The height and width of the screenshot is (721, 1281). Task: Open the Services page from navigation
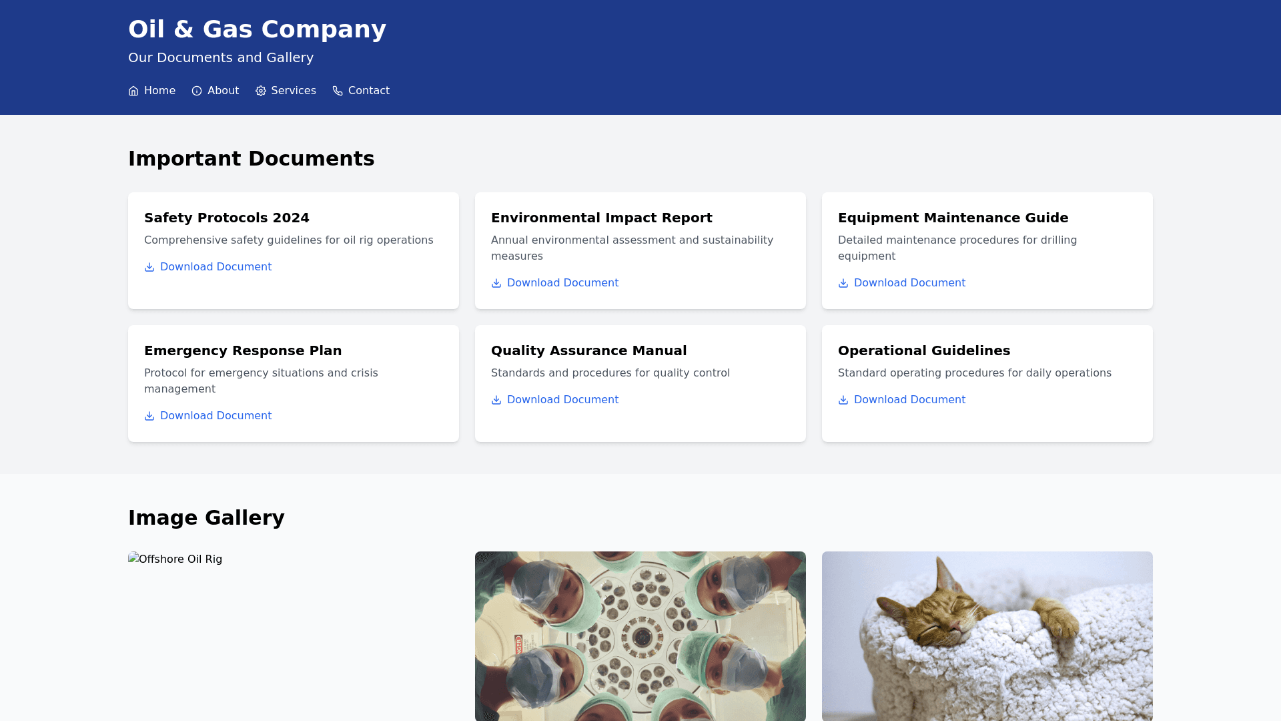294,91
